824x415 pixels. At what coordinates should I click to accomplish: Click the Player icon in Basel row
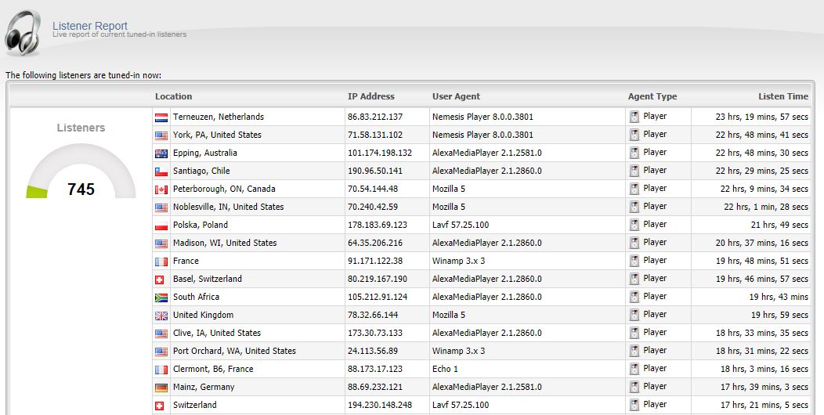point(634,279)
